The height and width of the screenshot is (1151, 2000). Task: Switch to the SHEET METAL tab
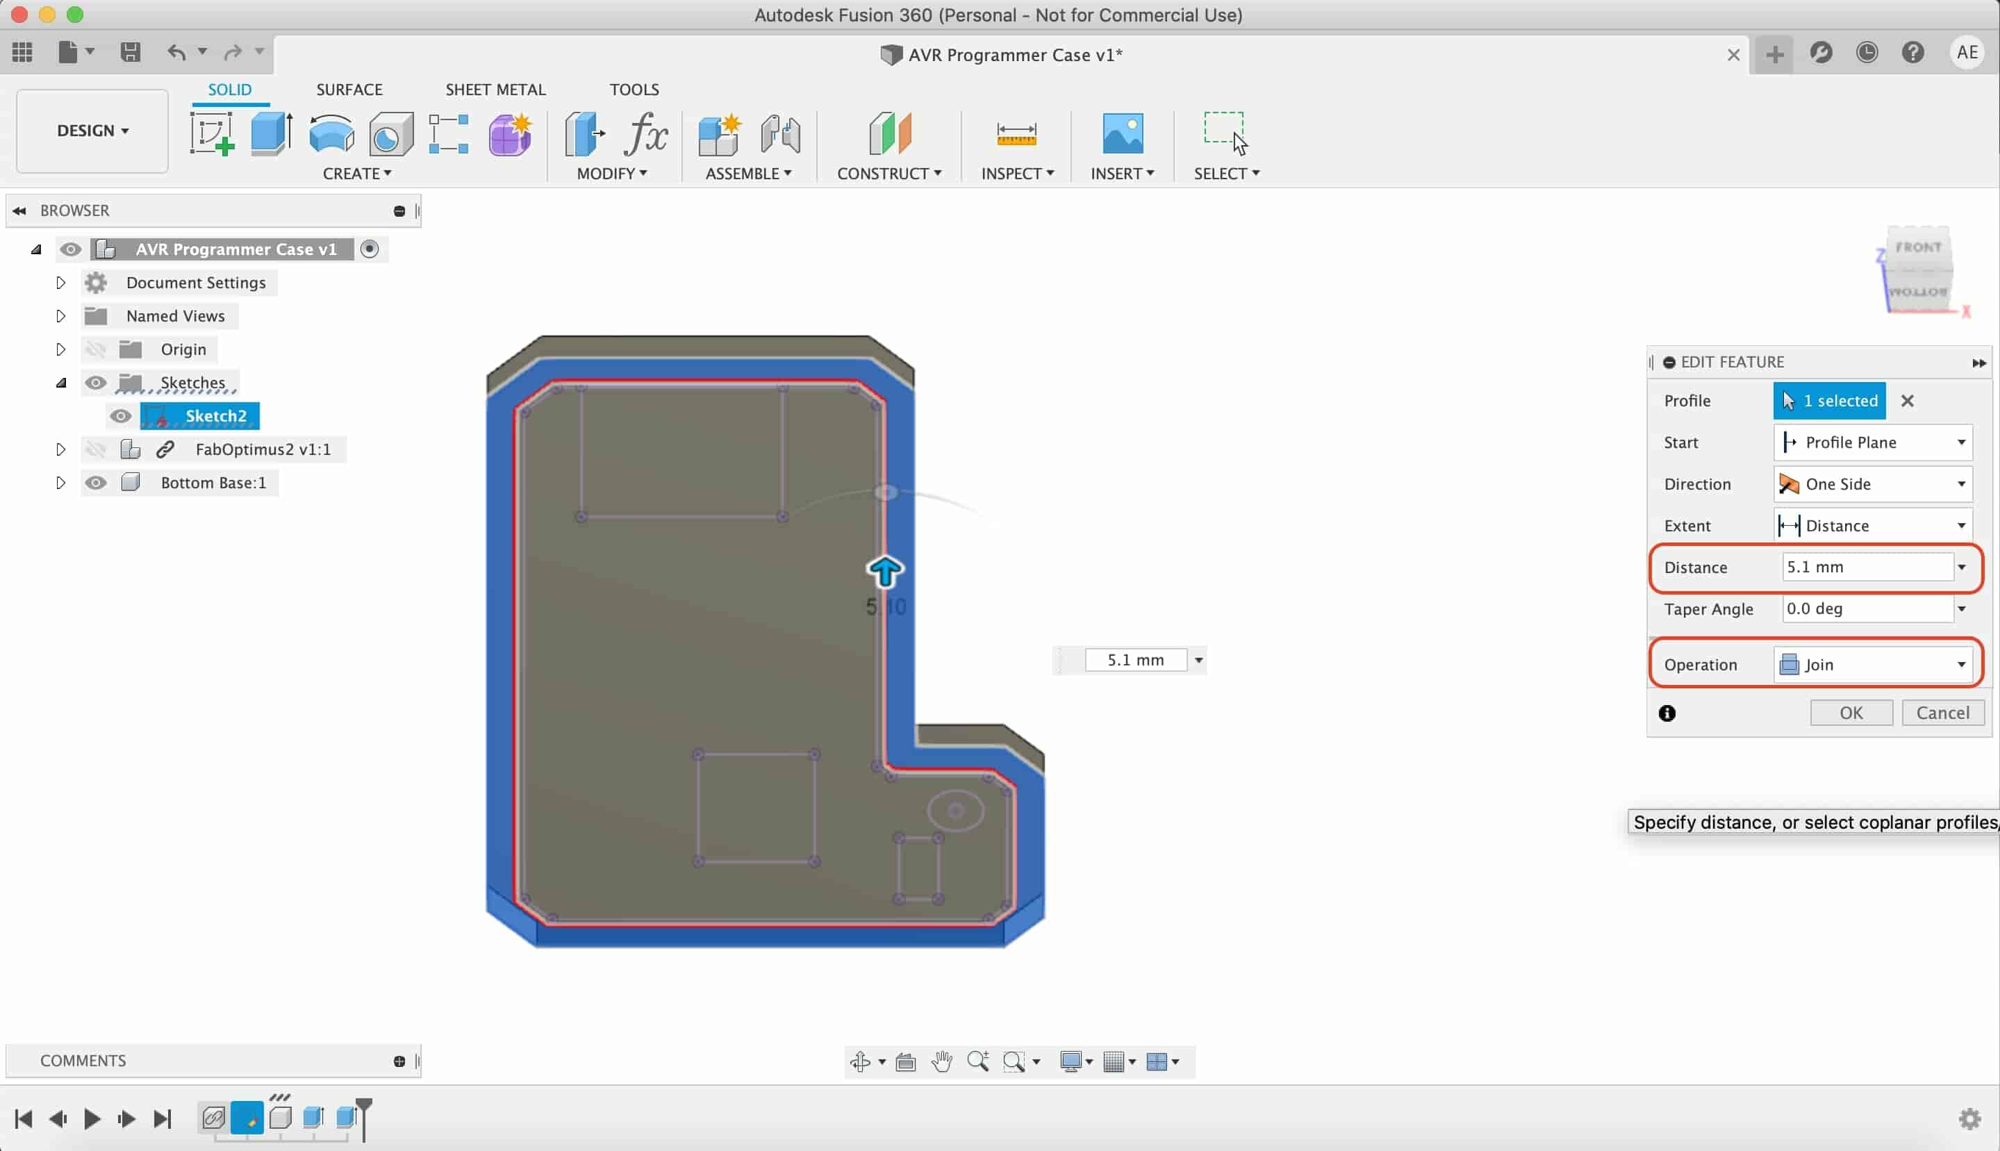pos(495,90)
